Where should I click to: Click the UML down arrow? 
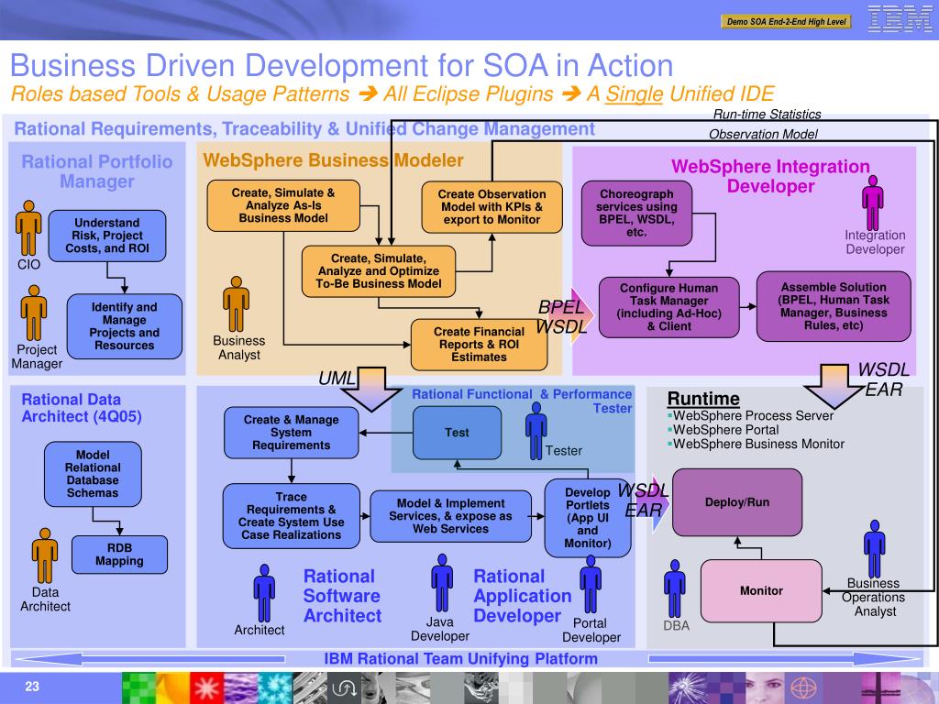[371, 389]
